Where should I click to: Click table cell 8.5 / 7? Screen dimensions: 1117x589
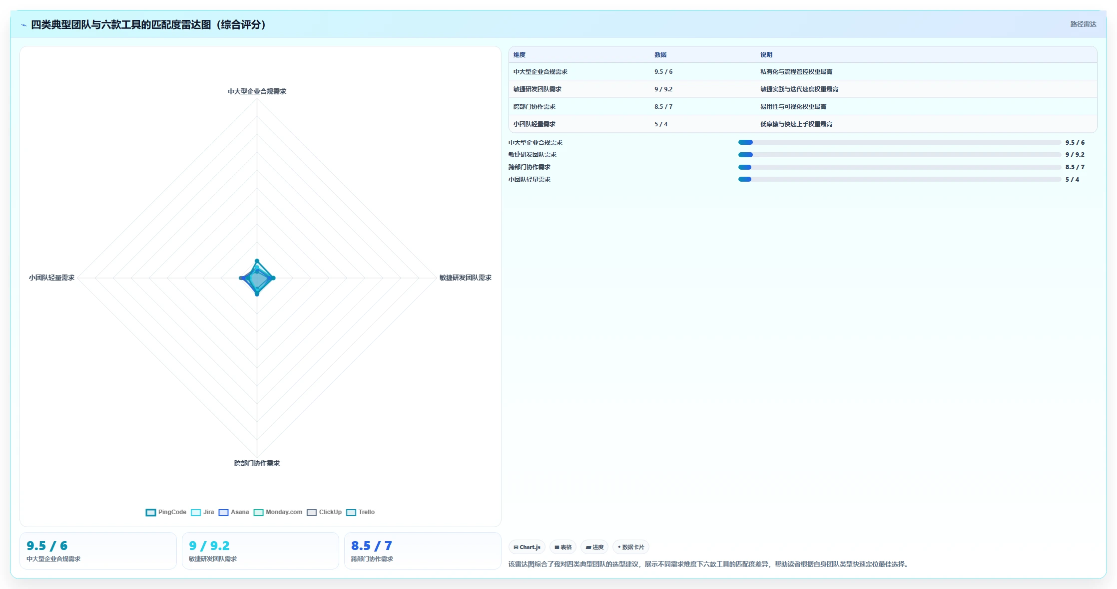click(x=663, y=107)
